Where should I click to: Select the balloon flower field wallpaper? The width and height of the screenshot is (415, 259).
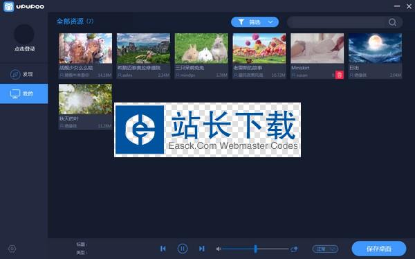(x=259, y=48)
